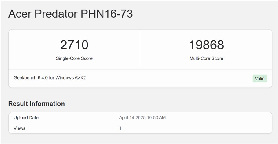Click the view count value 1
The height and width of the screenshot is (144, 278).
[120, 128]
